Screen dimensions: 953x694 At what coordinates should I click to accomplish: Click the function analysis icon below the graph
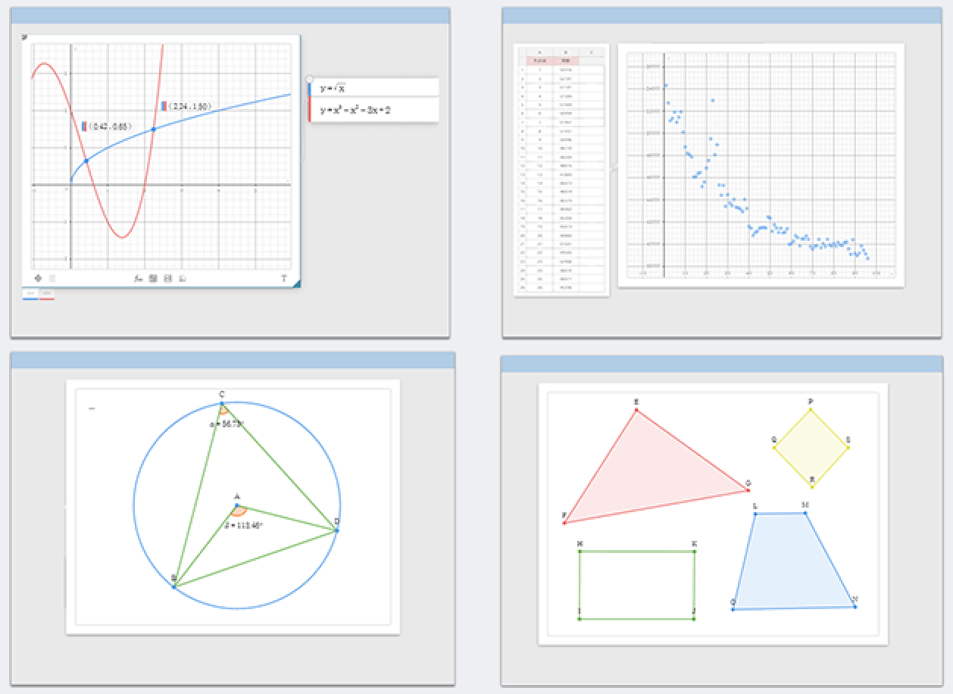tap(139, 278)
